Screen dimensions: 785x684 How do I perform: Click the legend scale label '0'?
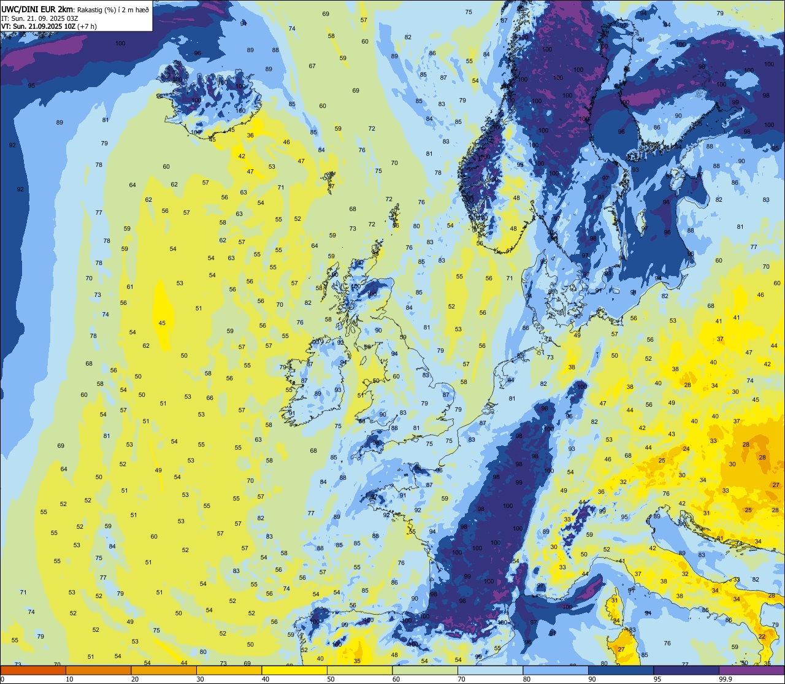[x=2, y=679]
